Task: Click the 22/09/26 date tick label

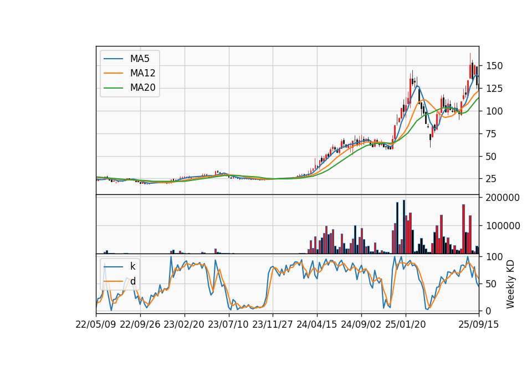Action: point(140,324)
